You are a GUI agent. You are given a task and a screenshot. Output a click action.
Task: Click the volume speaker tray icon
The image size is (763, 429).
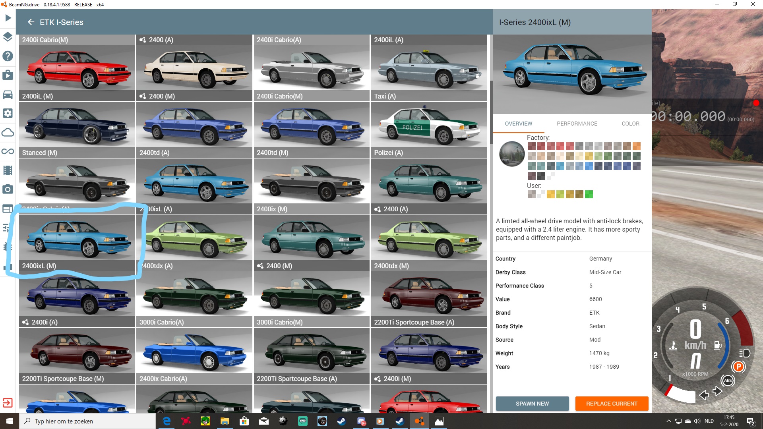tap(697, 421)
